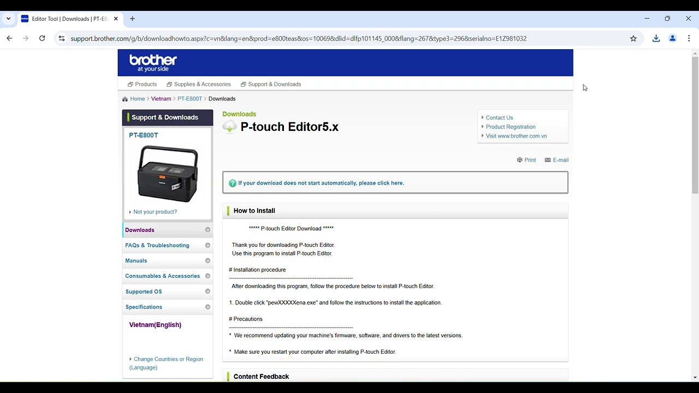Image resolution: width=699 pixels, height=393 pixels.
Task: Go to Home in the breadcrumb
Action: pos(138,99)
